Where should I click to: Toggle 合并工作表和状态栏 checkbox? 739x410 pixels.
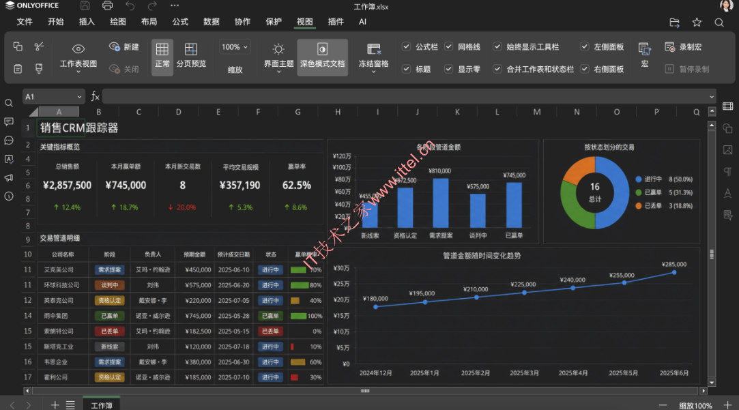point(497,69)
